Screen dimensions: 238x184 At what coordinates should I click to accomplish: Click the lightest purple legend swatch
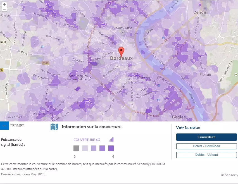[85, 148]
